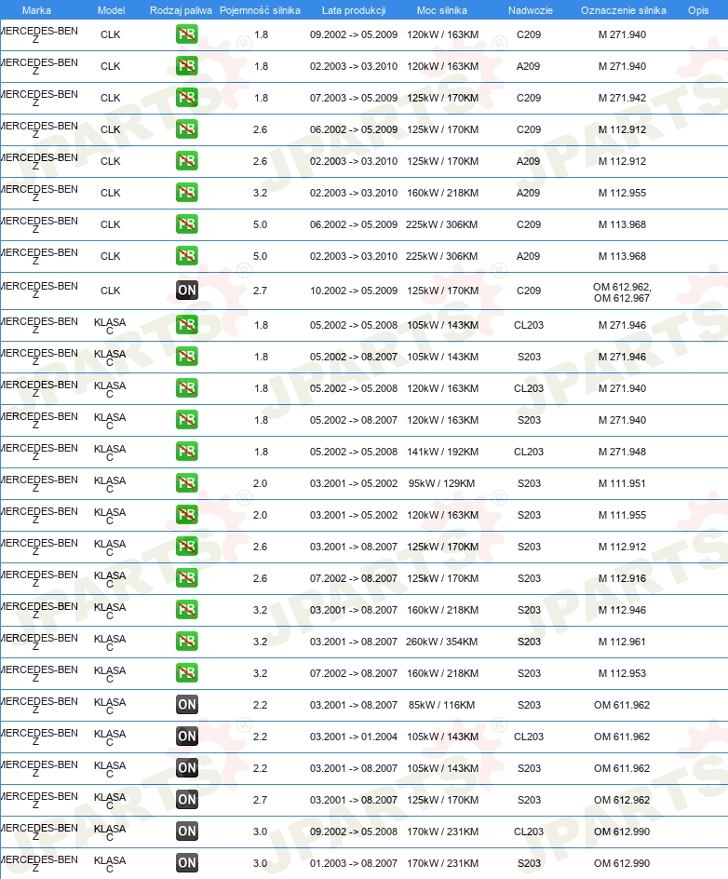Click engine code M 112.916
This screenshot has height=879, width=728.
pos(622,578)
